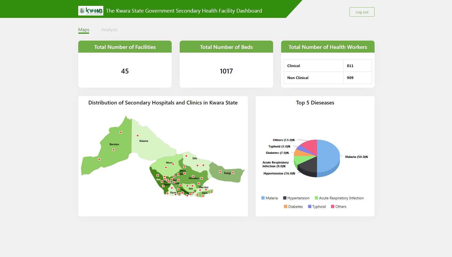Viewport: 452px width, 257px height.
Task: Hide Diabetes series via legend
Action: [x=293, y=207]
